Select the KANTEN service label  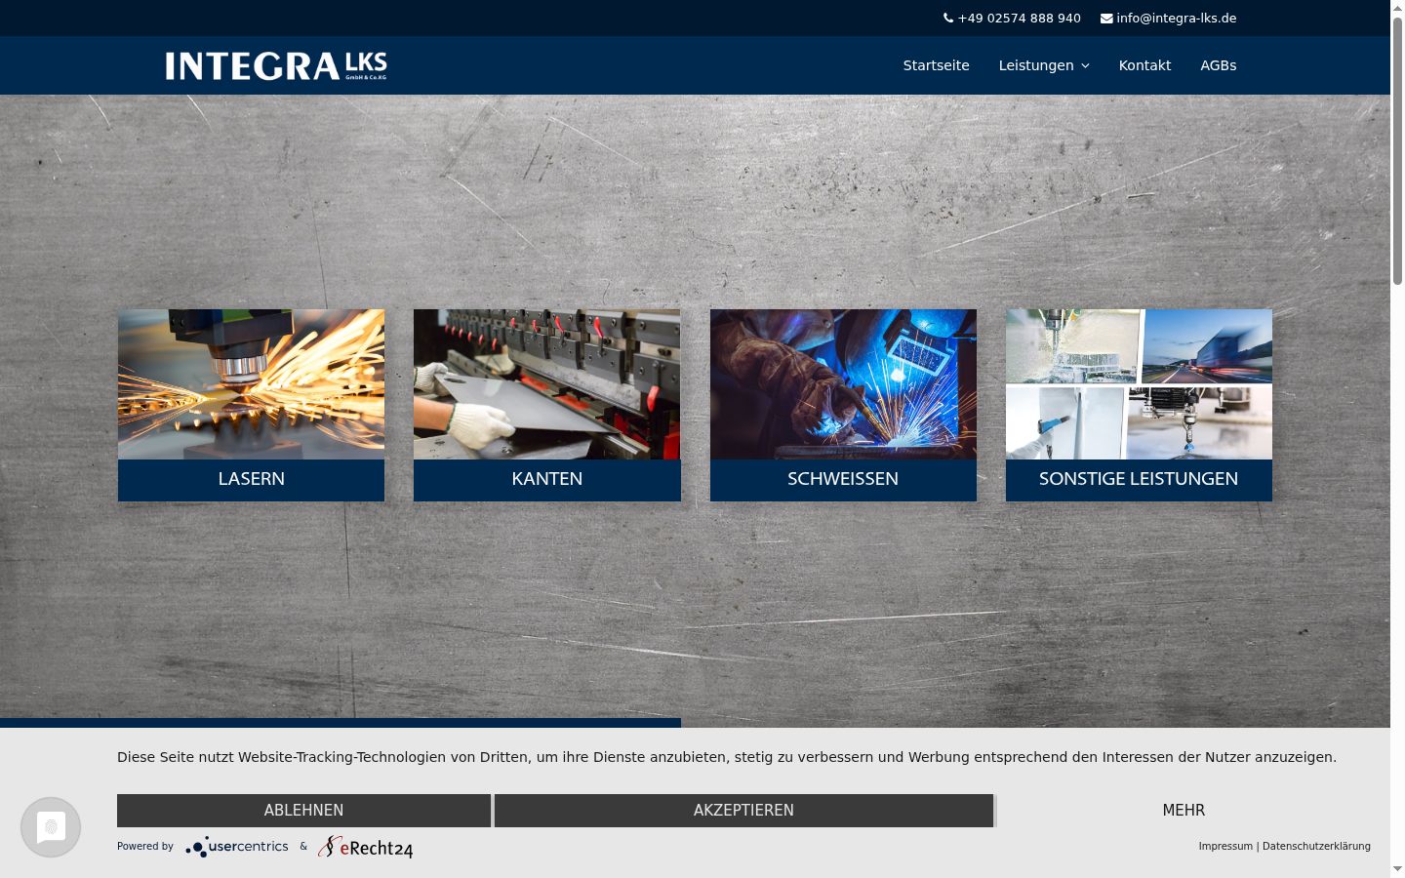click(547, 479)
